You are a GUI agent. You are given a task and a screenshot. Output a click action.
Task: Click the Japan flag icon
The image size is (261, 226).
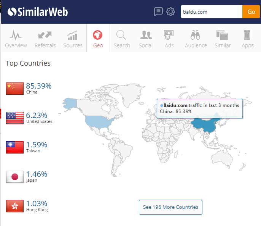point(15,177)
